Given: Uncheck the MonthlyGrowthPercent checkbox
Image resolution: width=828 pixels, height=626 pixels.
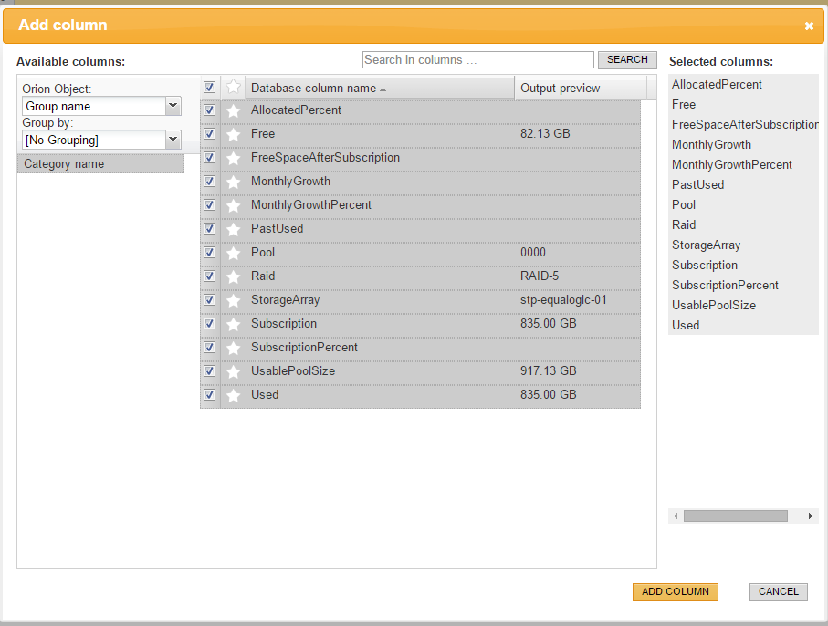Looking at the screenshot, I should (210, 204).
